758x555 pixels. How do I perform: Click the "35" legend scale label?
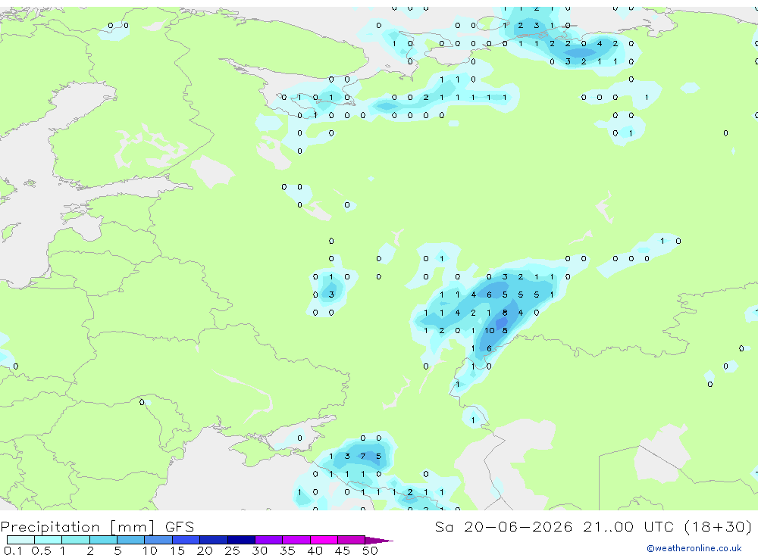click(287, 550)
